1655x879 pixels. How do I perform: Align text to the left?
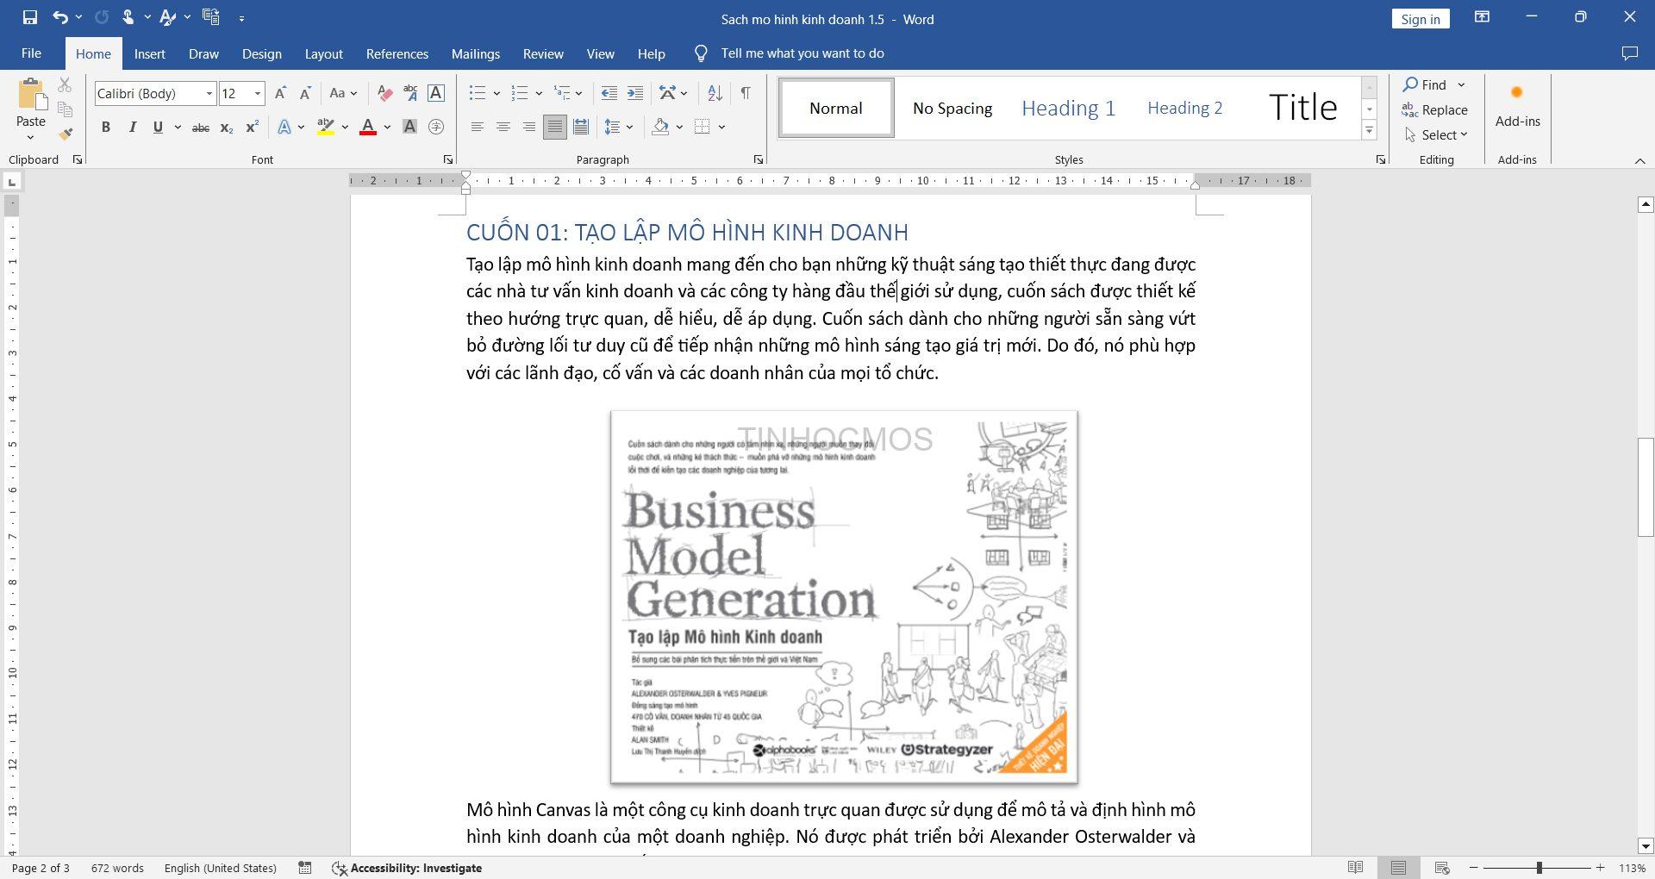[x=477, y=128]
